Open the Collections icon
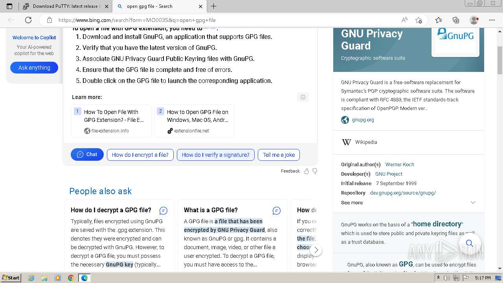Viewport: 503px width, 283px height. [456, 20]
